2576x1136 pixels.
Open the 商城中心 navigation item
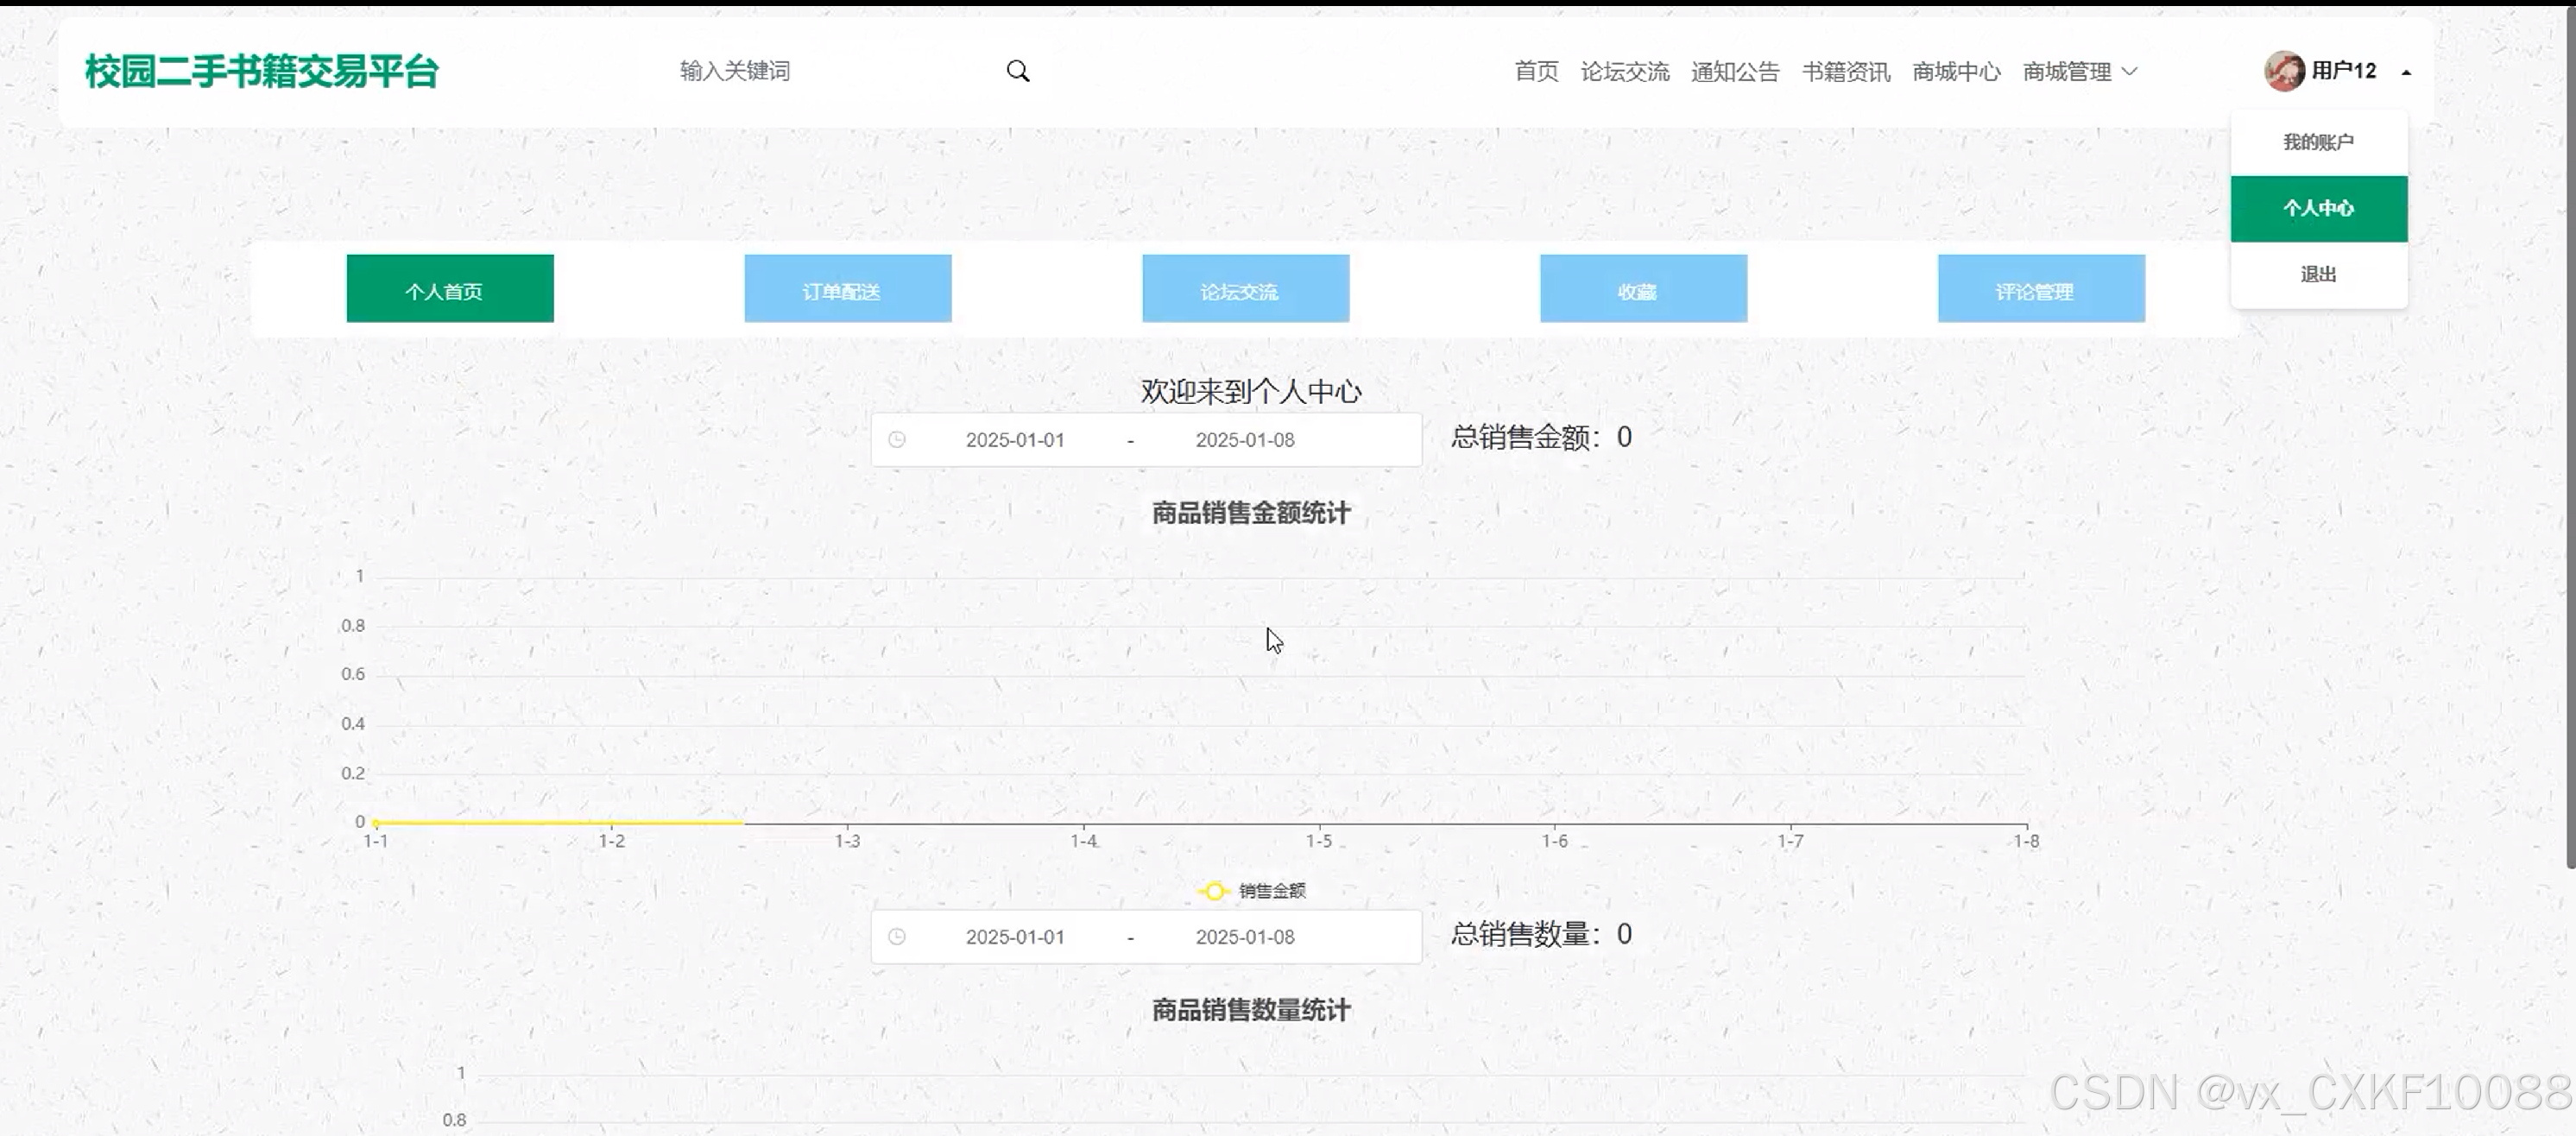(1955, 71)
